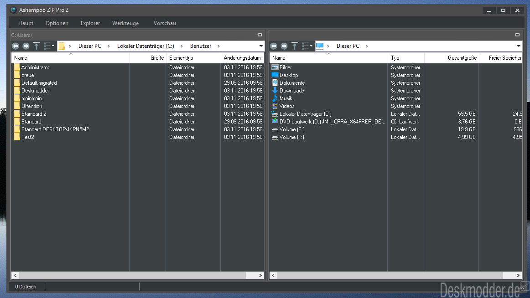Expand right address bar history dropdown
The image size is (530, 298).
tap(519, 46)
